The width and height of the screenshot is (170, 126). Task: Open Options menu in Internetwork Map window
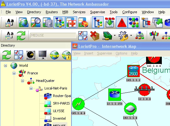[x=122, y=54]
